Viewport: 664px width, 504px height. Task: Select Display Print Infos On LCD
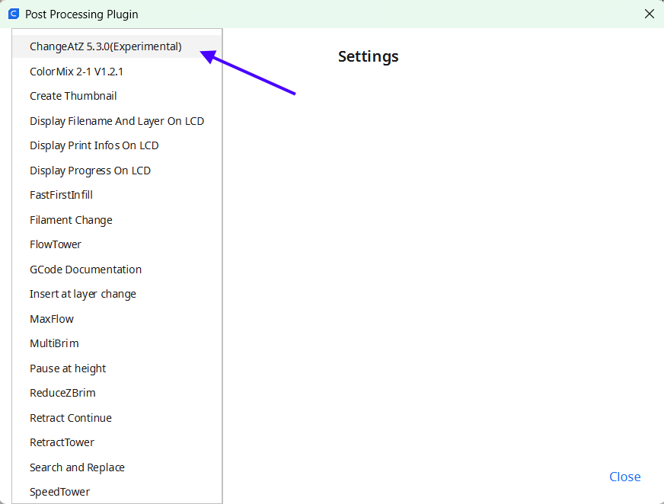[x=117, y=145]
